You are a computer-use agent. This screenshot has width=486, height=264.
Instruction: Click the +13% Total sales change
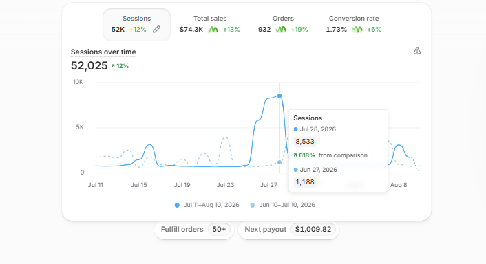pos(231,30)
